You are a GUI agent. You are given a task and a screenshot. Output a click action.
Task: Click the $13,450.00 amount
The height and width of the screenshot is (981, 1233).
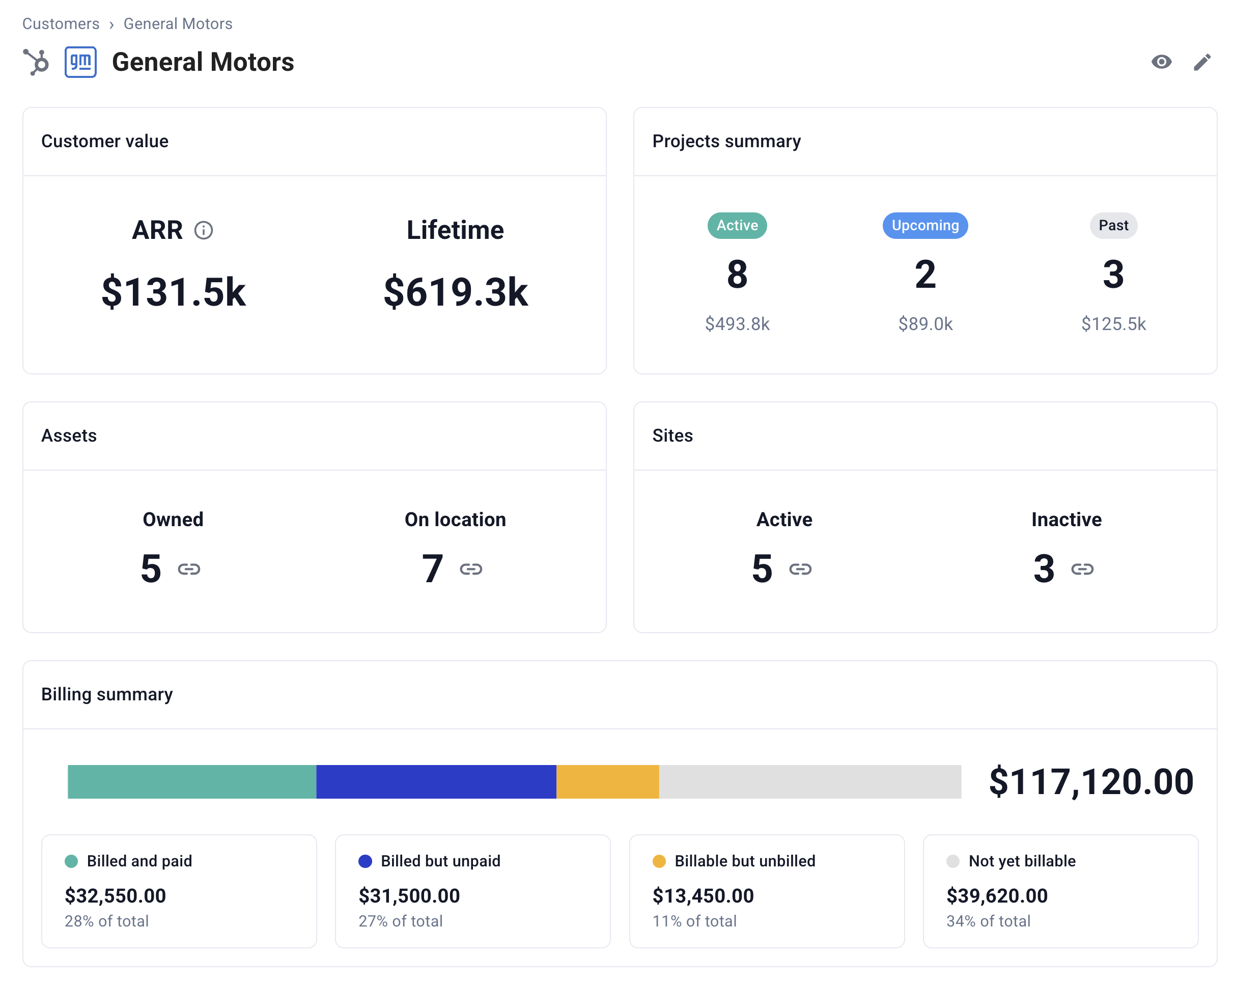[703, 896]
